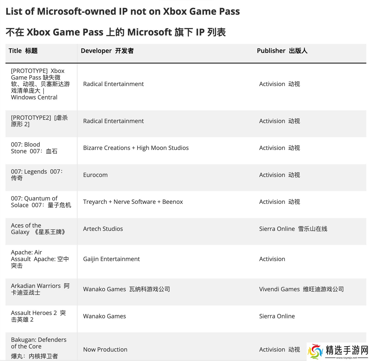Click Arkadian Warriors title text
Screen dimensions: 371x361
click(40, 289)
